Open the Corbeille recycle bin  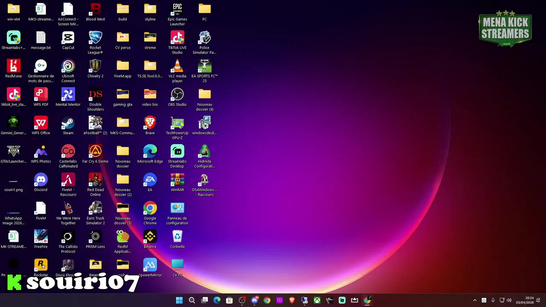point(177,239)
